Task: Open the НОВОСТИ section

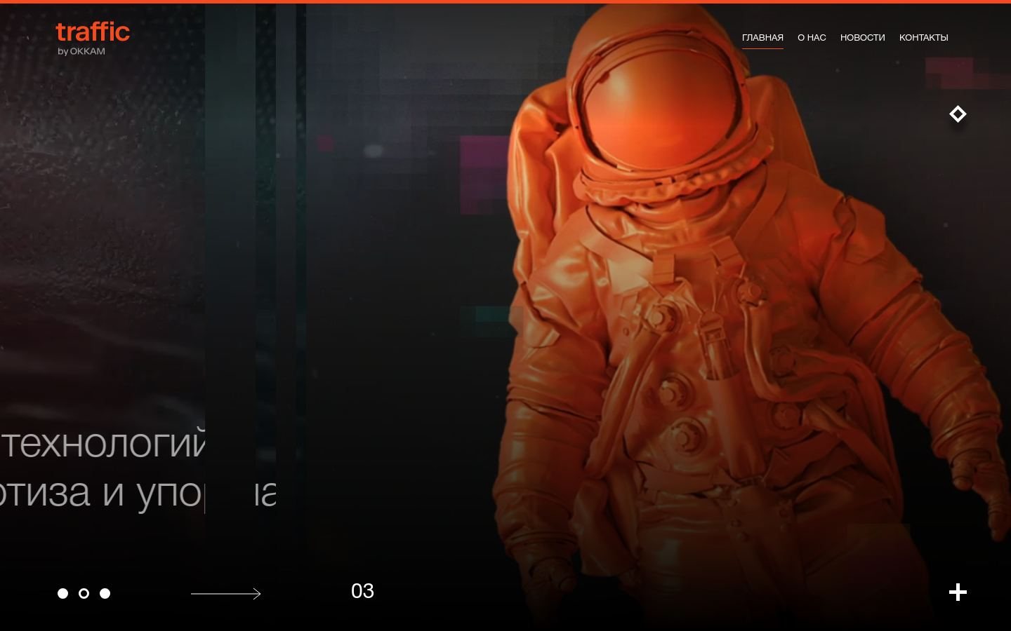Action: pyautogui.click(x=862, y=38)
